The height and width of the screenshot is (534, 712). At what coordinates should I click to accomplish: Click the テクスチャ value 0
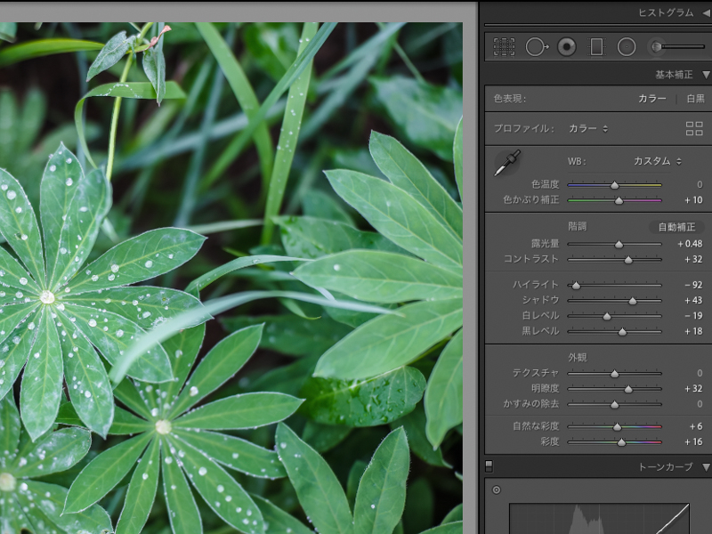tap(700, 373)
